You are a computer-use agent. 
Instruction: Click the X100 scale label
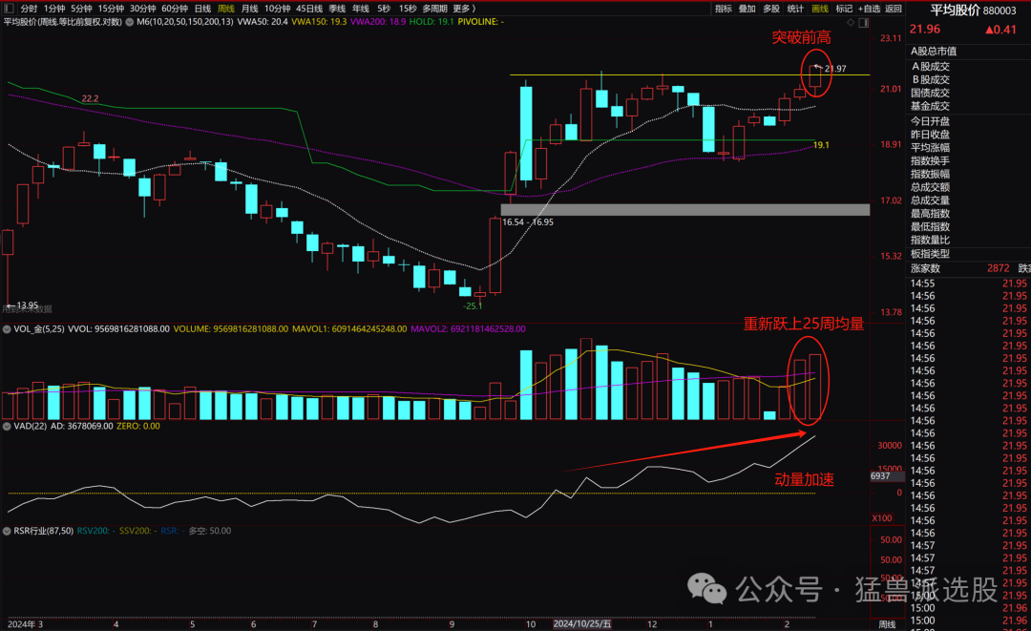click(882, 518)
